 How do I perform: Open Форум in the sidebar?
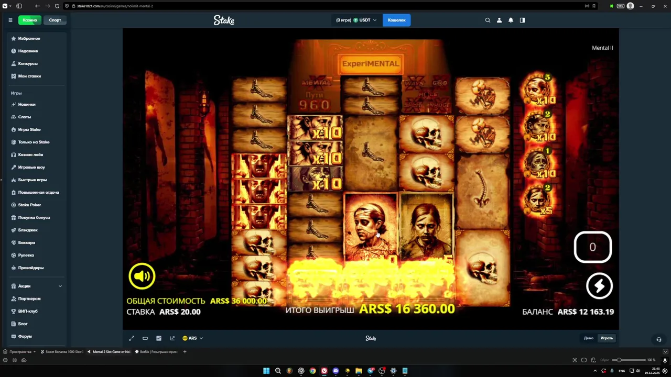coord(37,336)
